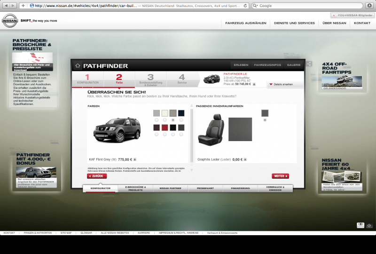
Task: Click the Pathfinder LE car thumbnail
Action: pyautogui.click(x=211, y=79)
